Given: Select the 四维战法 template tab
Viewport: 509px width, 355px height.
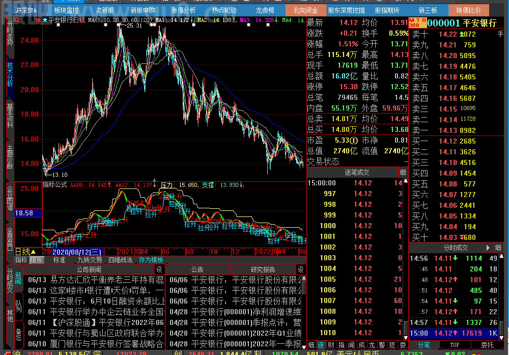Looking at the screenshot, I should (x=120, y=260).
